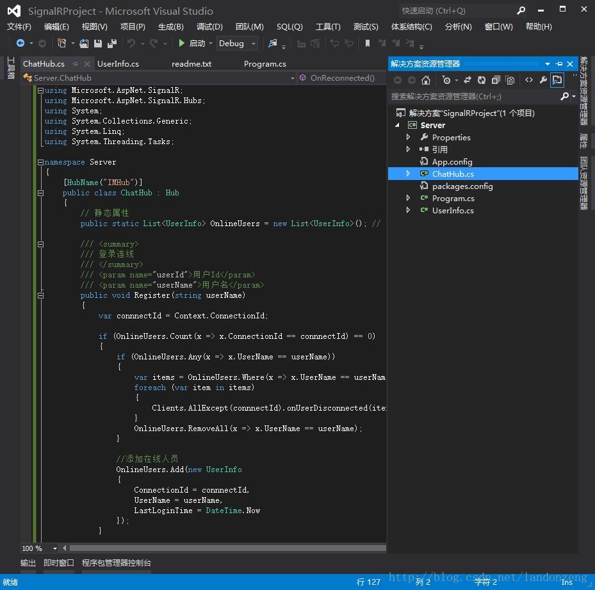
Task: Switch to the UserInfo.cs tab
Action: coord(118,64)
